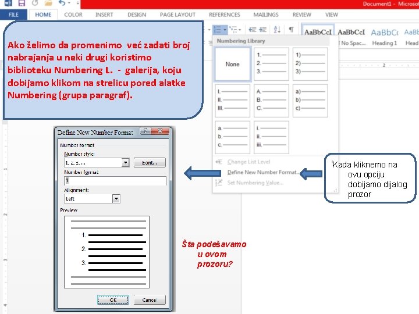Screen dimensions: 419x314
Task: Open the FILE tab
Action: [13, 15]
